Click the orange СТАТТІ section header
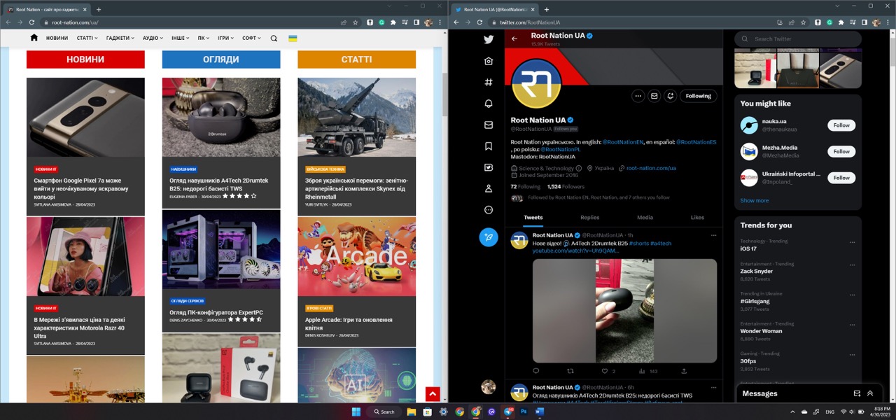Image resolution: width=896 pixels, height=420 pixels. [x=356, y=59]
